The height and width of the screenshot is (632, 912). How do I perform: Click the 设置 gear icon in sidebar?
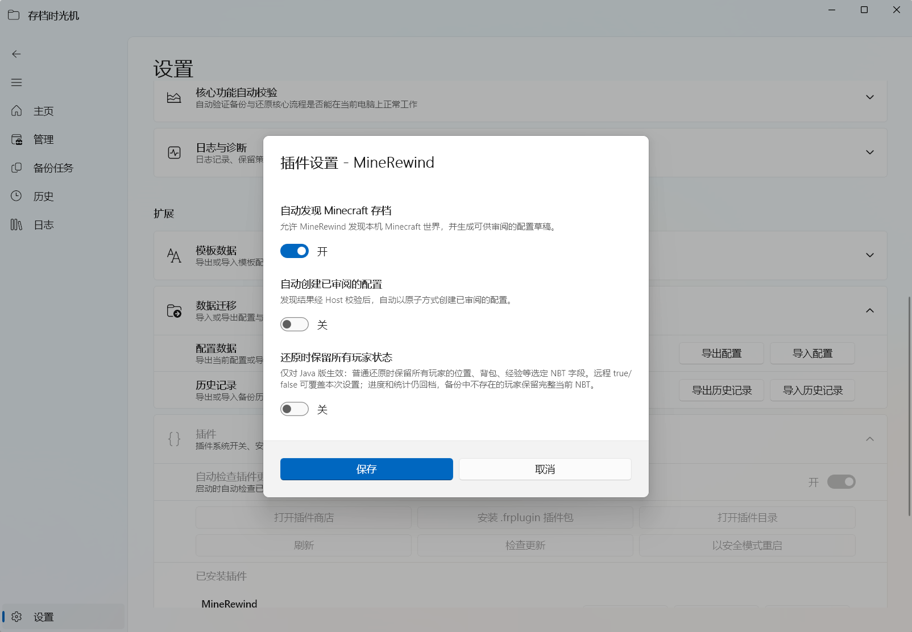pos(16,617)
